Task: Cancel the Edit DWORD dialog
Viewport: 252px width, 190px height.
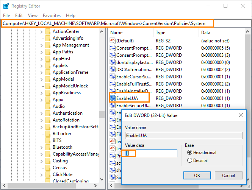Action: pyautogui.click(x=228, y=176)
